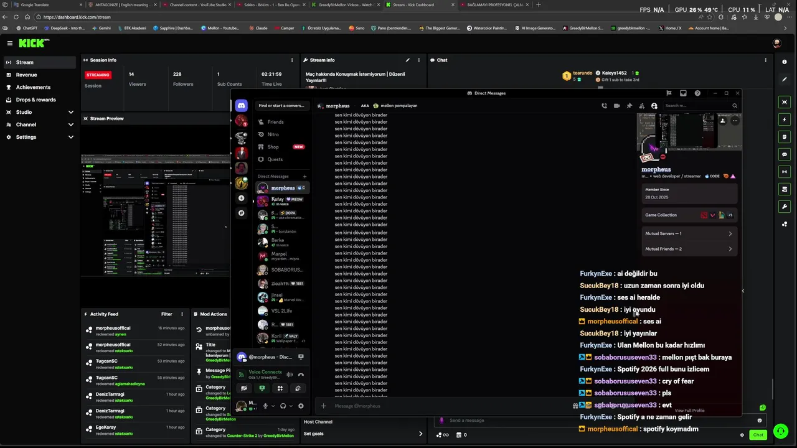Open the Kick hamburger menu

coord(10,43)
